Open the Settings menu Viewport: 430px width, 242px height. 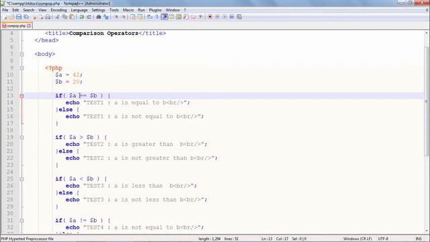pyautogui.click(x=98, y=10)
